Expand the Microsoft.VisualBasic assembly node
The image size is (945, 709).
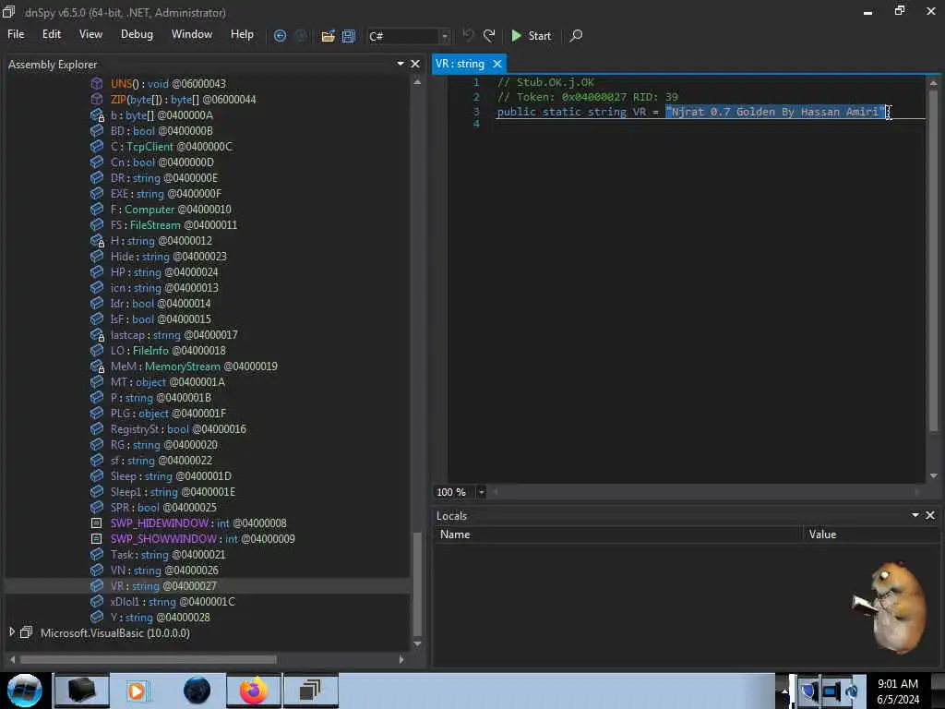coord(11,632)
